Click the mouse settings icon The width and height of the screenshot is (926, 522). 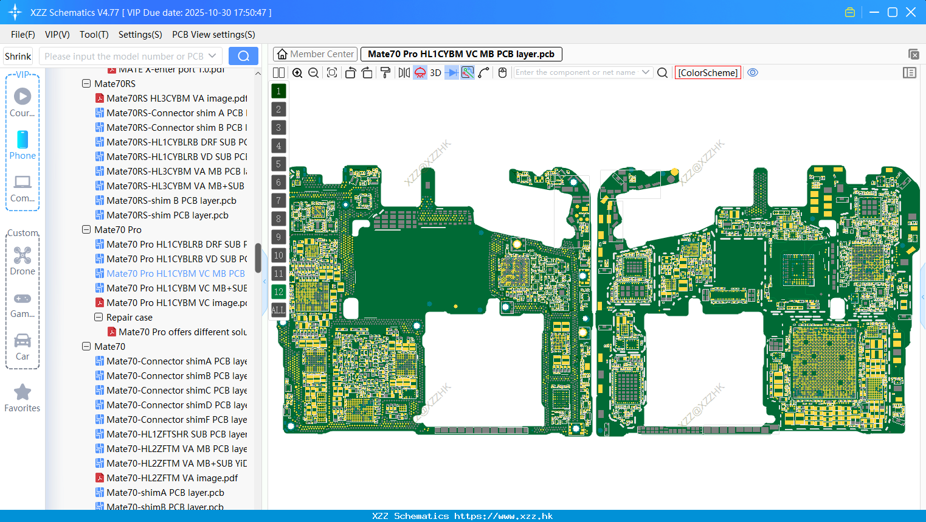(x=502, y=72)
